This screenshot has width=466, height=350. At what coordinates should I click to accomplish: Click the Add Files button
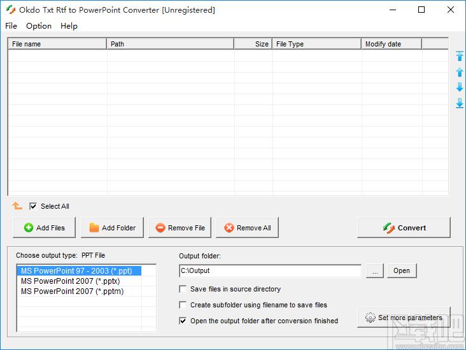tap(45, 228)
